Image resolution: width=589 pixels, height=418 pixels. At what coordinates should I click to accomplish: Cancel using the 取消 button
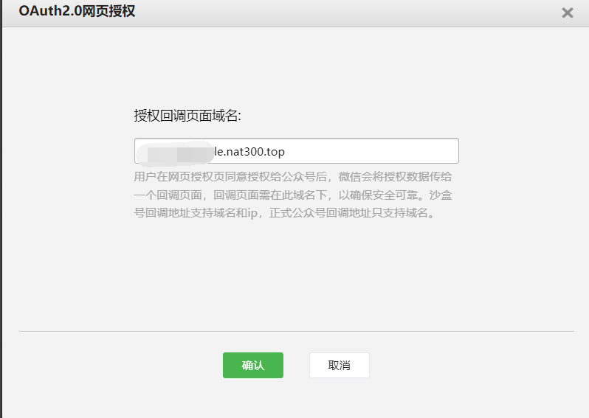(x=340, y=365)
